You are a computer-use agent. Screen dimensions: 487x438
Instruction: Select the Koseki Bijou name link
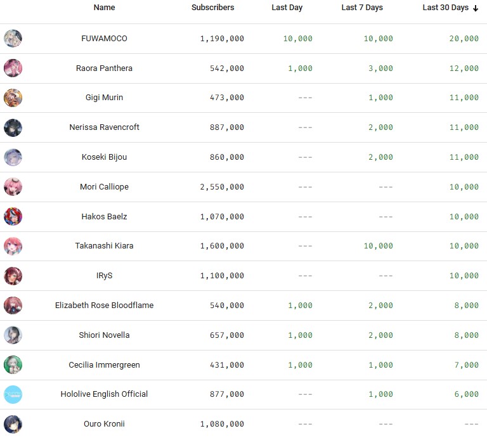pyautogui.click(x=104, y=157)
